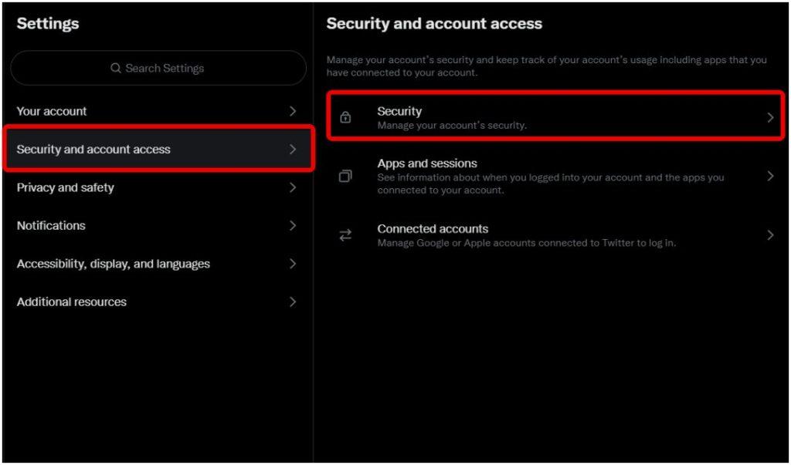Open Additional resources section
Image resolution: width=791 pixels, height=465 pixels.
158,302
